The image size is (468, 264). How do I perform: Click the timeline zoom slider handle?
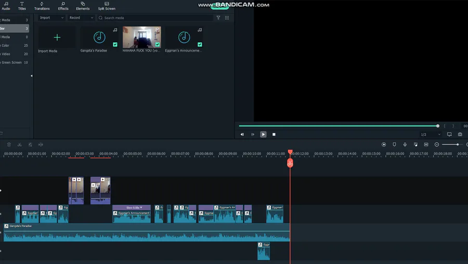458,145
